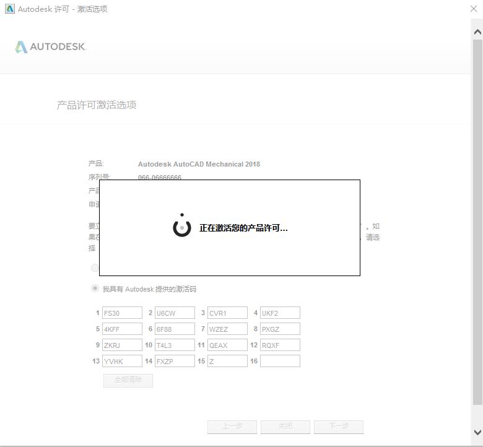Click the empty activation code field 16

tap(281, 361)
